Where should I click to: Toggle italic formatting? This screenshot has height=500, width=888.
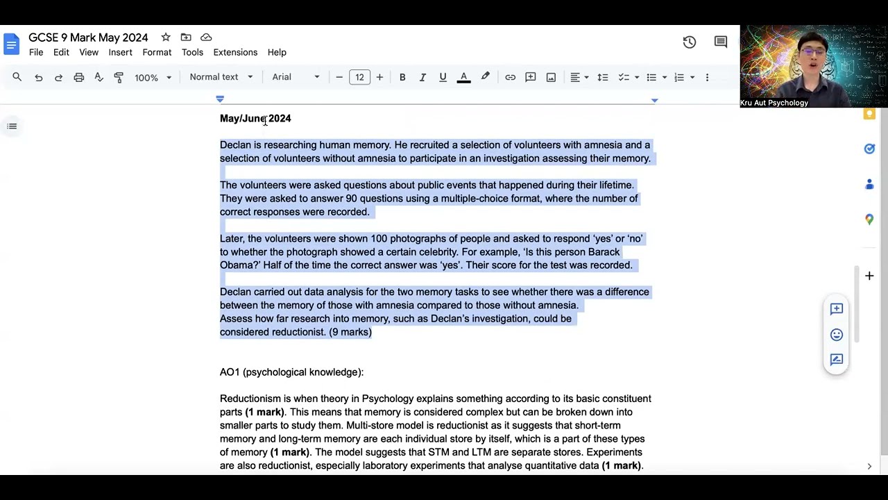coord(422,77)
